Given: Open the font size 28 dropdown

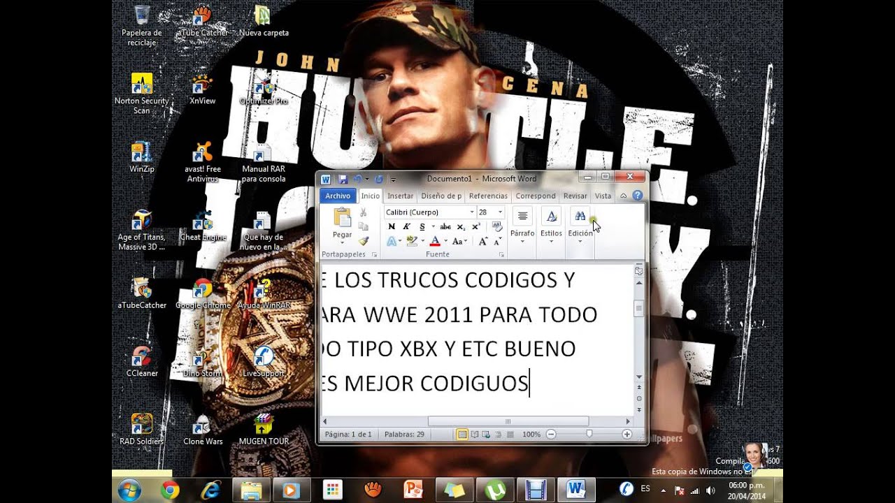Looking at the screenshot, I should pyautogui.click(x=500, y=212).
